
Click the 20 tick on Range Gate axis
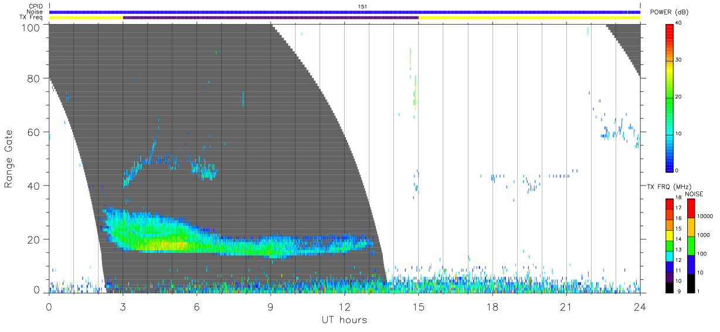(x=35, y=239)
